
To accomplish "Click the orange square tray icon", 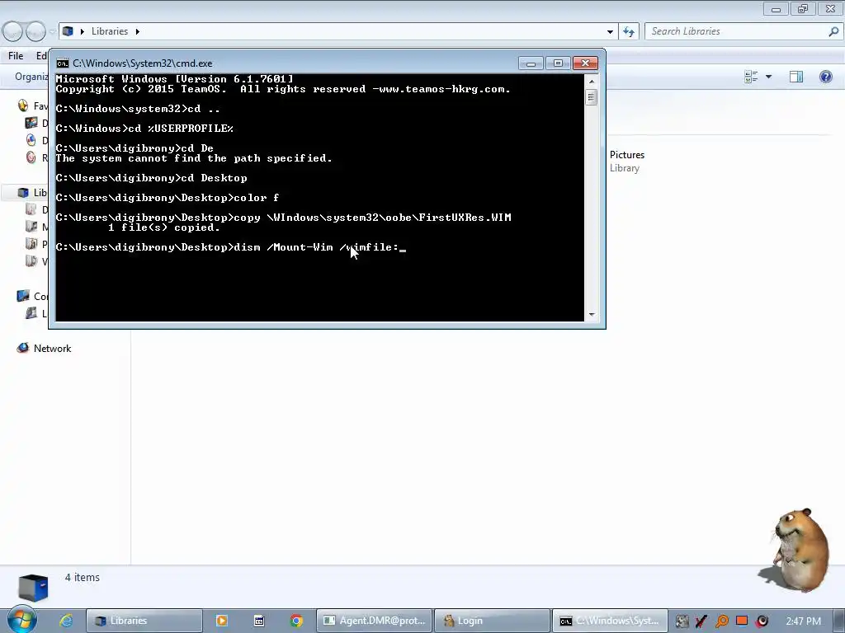I will 742,621.
